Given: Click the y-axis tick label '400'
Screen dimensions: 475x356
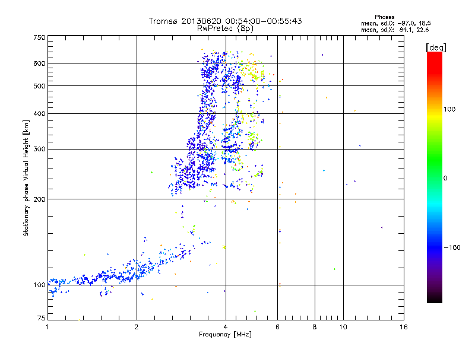Looking at the screenshot, I should click(x=39, y=113).
